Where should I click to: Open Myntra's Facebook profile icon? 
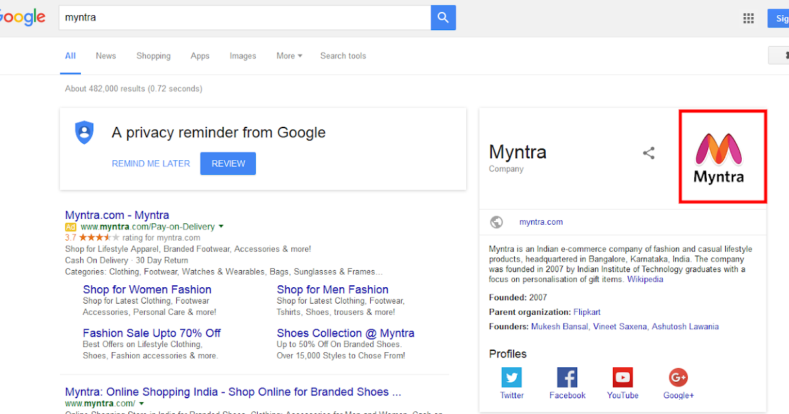567,377
